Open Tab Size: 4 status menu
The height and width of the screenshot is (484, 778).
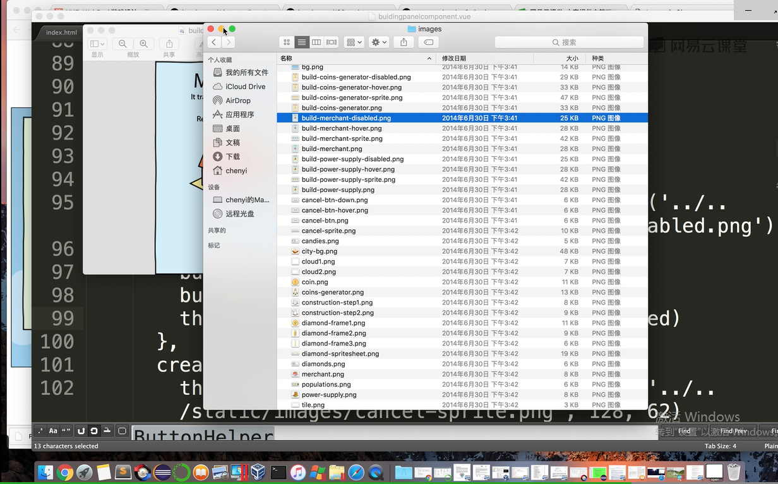click(x=721, y=446)
